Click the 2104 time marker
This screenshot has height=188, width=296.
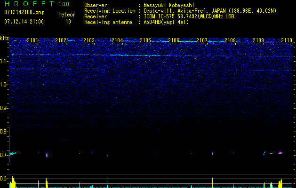117,40
